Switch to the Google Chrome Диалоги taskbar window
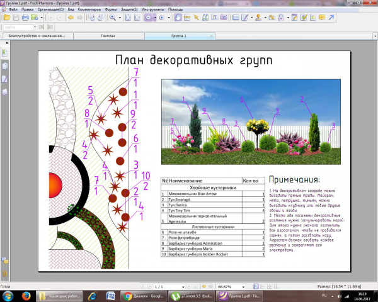The height and width of the screenshot is (302, 378). click(x=144, y=296)
